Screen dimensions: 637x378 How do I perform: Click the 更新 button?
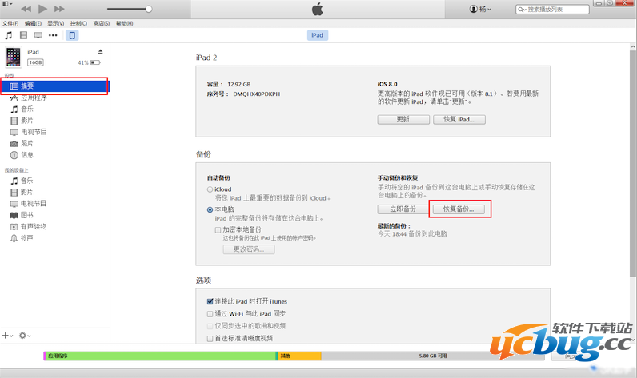[403, 119]
